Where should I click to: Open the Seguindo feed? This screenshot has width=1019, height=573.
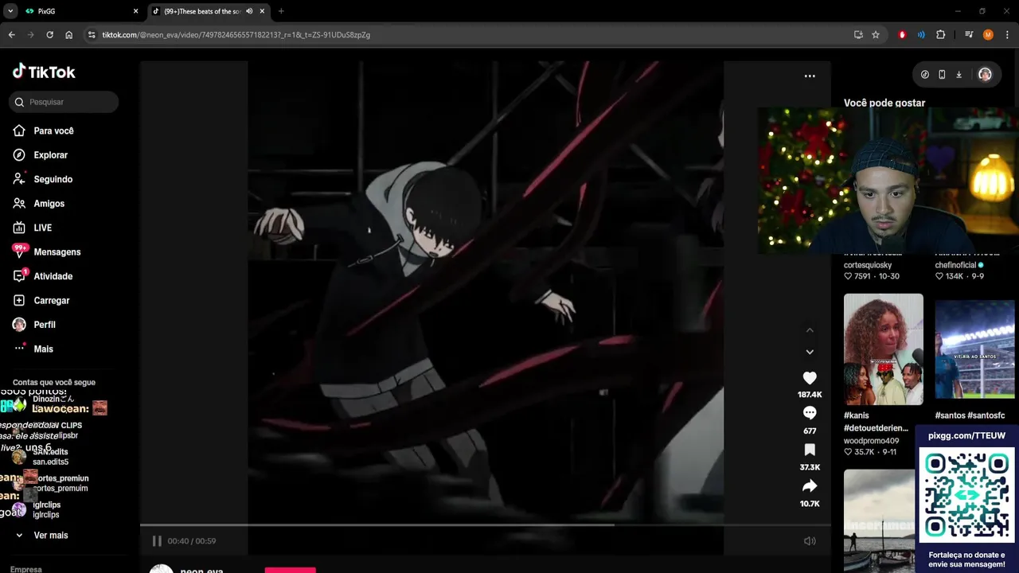(x=43, y=179)
